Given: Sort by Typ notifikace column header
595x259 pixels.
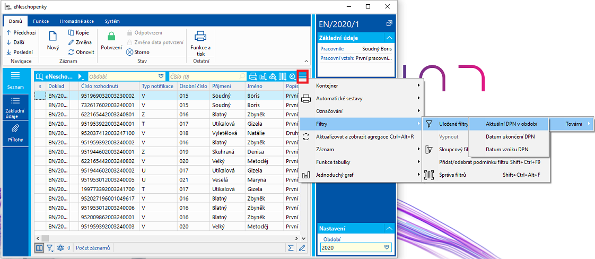Looking at the screenshot, I should pos(158,86).
